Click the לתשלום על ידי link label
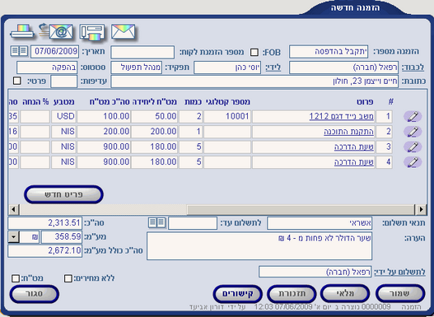This screenshot has width=434, height=317. pos(399,273)
